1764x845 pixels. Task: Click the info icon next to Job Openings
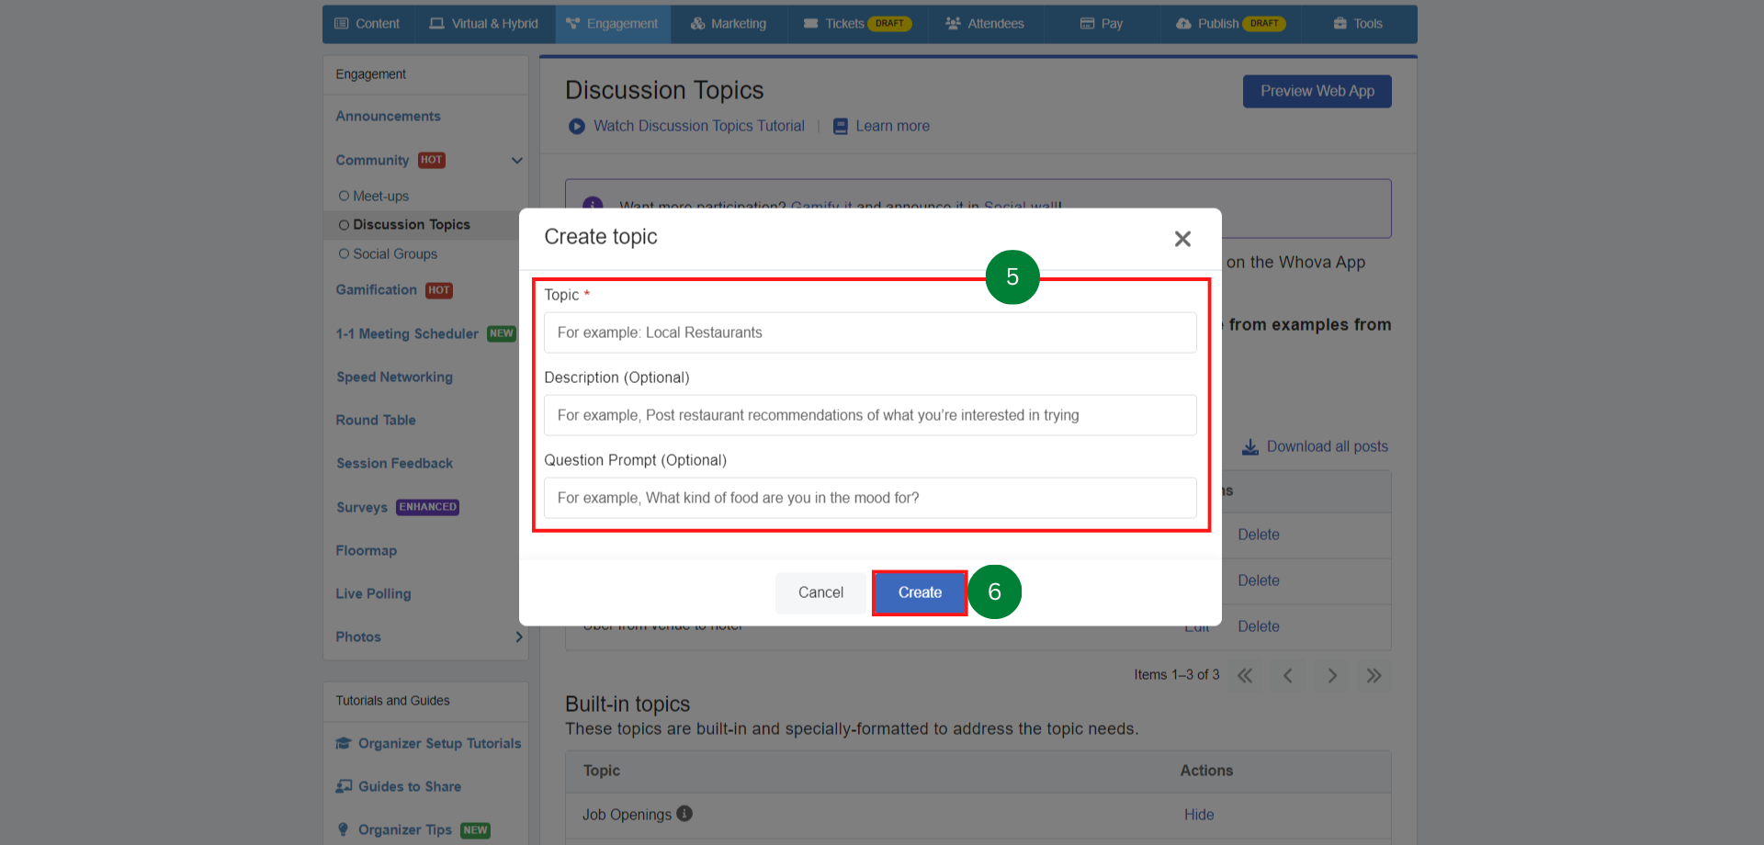point(684,814)
